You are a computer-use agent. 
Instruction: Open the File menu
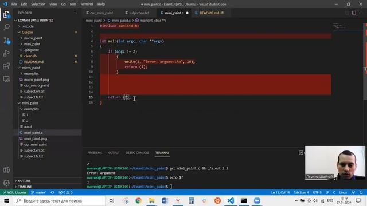(x=14, y=4)
